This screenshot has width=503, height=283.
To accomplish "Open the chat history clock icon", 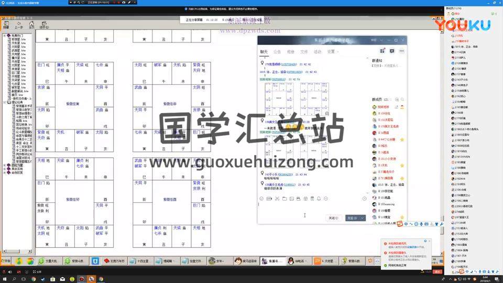I will point(365,199).
